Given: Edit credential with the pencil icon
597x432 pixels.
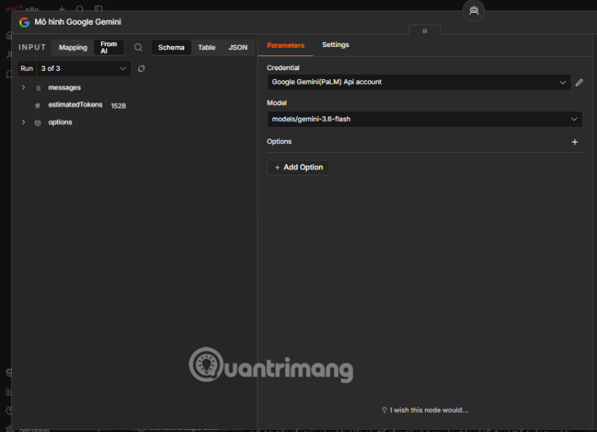Looking at the screenshot, I should tap(579, 82).
